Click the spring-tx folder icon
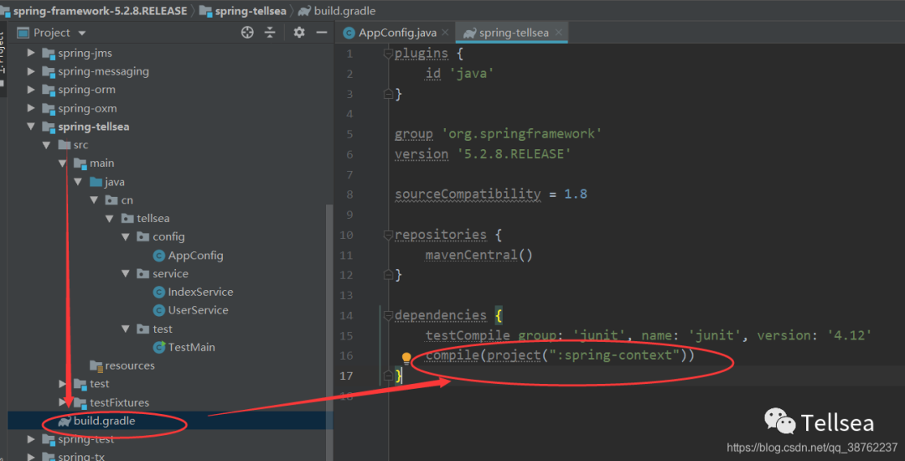905x461 pixels. coord(49,457)
